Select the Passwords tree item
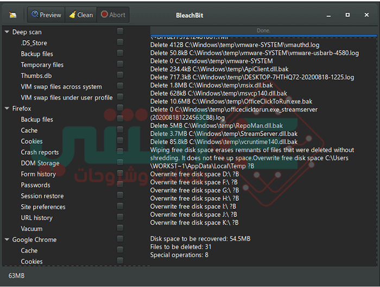Image resolution: width=380 pixels, height=287 pixels. coord(35,185)
